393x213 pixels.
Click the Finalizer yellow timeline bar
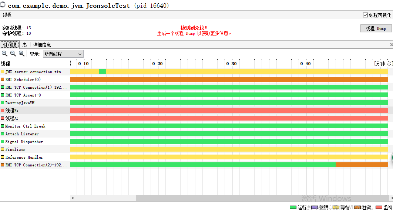click(x=229, y=149)
